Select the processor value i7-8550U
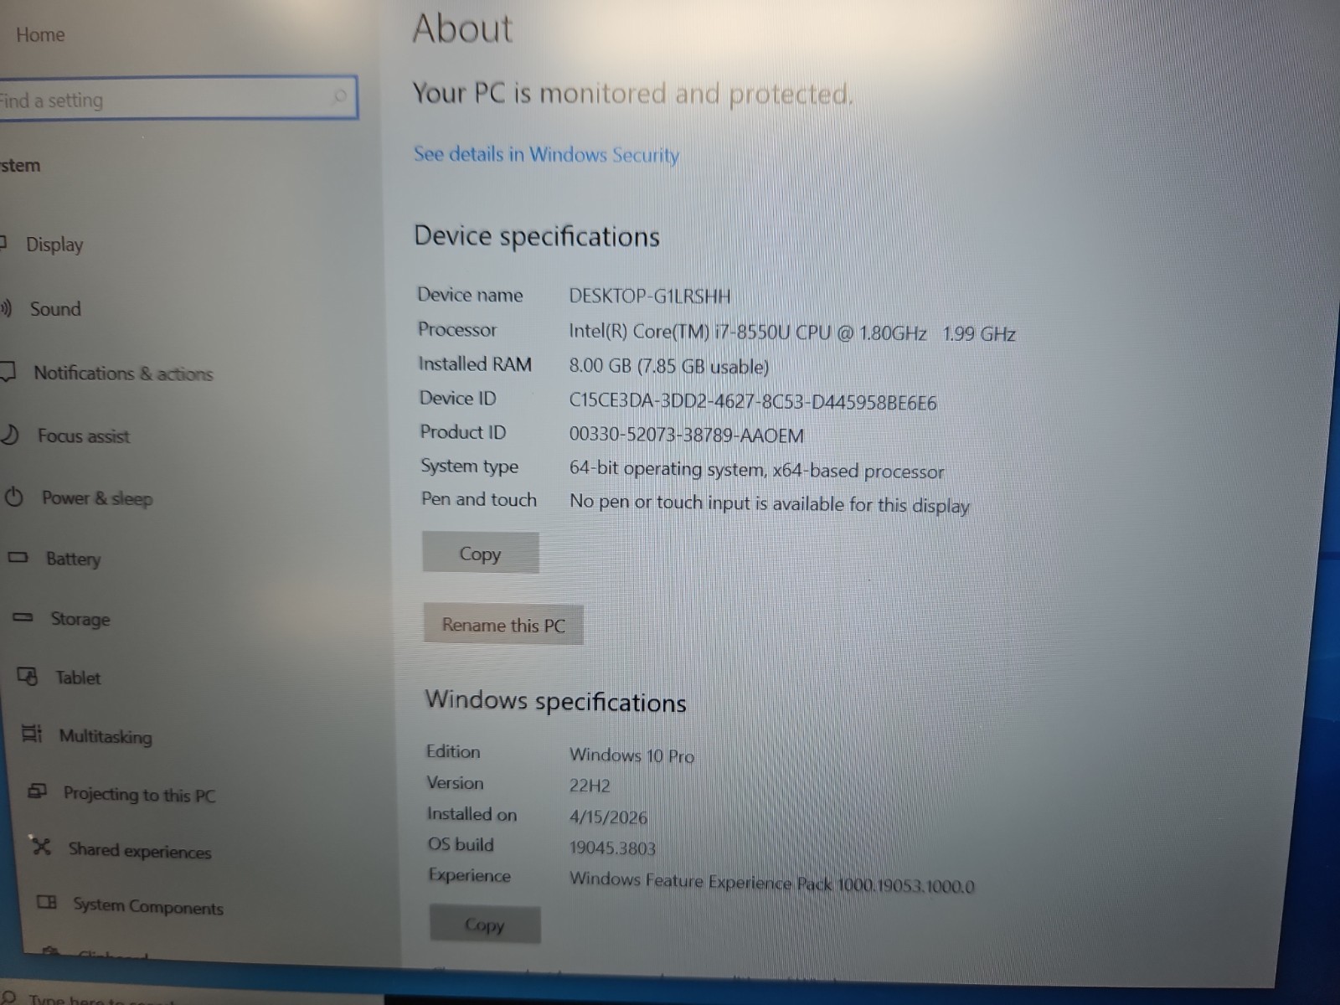 (x=792, y=332)
